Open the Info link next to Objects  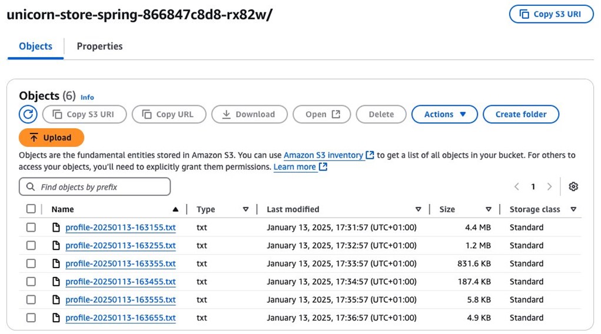coord(87,97)
